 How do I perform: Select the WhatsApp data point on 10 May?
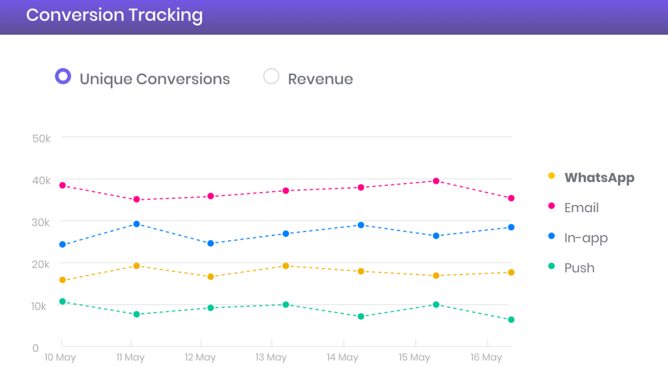click(62, 279)
